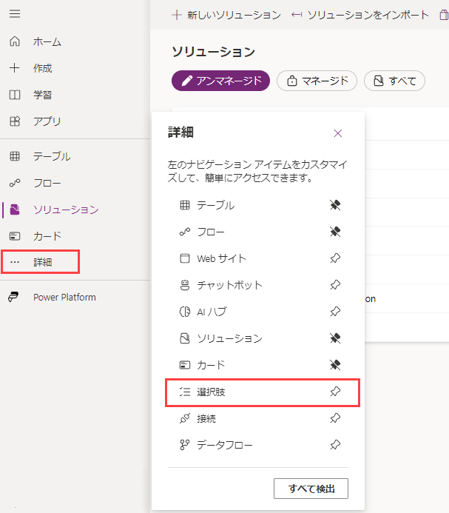Click the 学習 book icon
The height and width of the screenshot is (513, 449).
click(x=15, y=95)
